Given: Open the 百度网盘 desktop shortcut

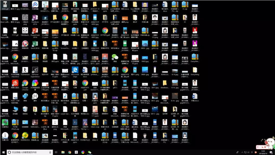Looking at the screenshot, I should [35, 5].
